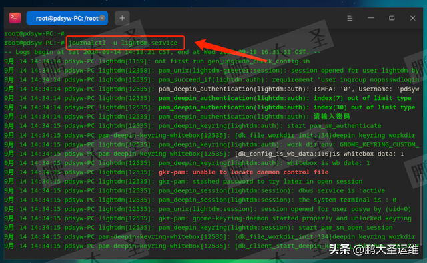Click the first empty root@pdsyw-PC prompt

[x=34, y=34]
